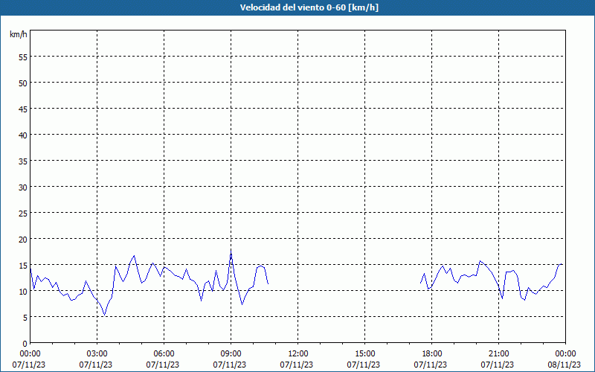Click the 21:00 time axis label
The height and width of the screenshot is (372, 595).
(x=498, y=354)
